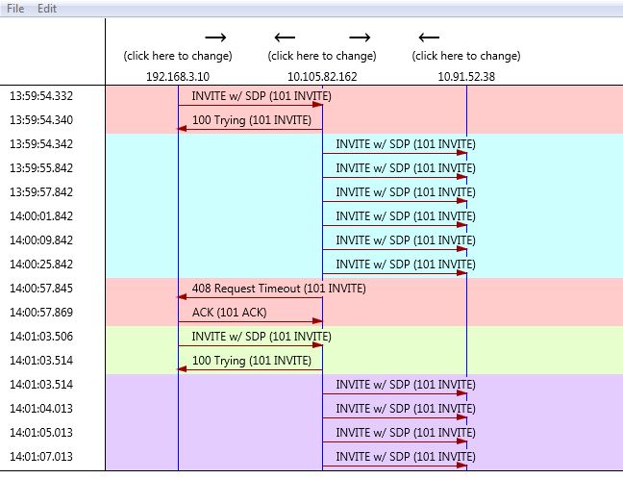Select INVITE w/ SDP message at 14:01:05.013
Screen dimensions: 623x504
coord(406,433)
